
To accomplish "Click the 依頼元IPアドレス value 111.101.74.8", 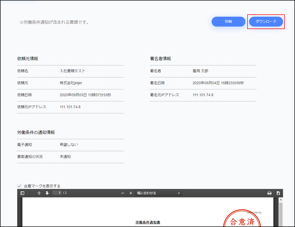I will [x=70, y=107].
